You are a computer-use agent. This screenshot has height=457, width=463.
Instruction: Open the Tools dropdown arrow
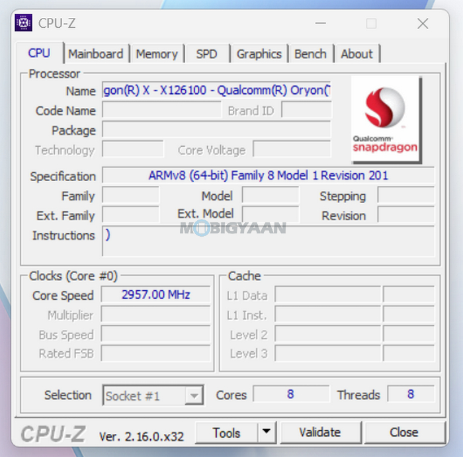tap(267, 433)
